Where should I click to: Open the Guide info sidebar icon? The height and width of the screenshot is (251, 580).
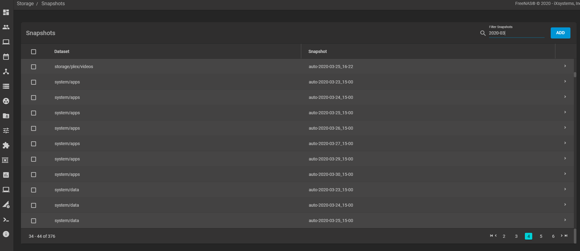pyautogui.click(x=6, y=234)
